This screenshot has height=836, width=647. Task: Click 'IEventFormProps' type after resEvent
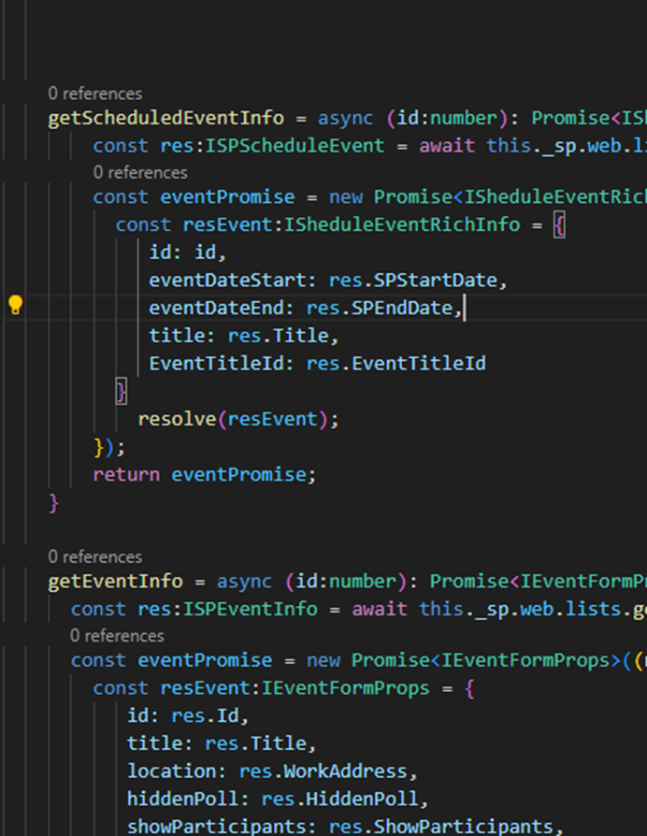pos(345,687)
